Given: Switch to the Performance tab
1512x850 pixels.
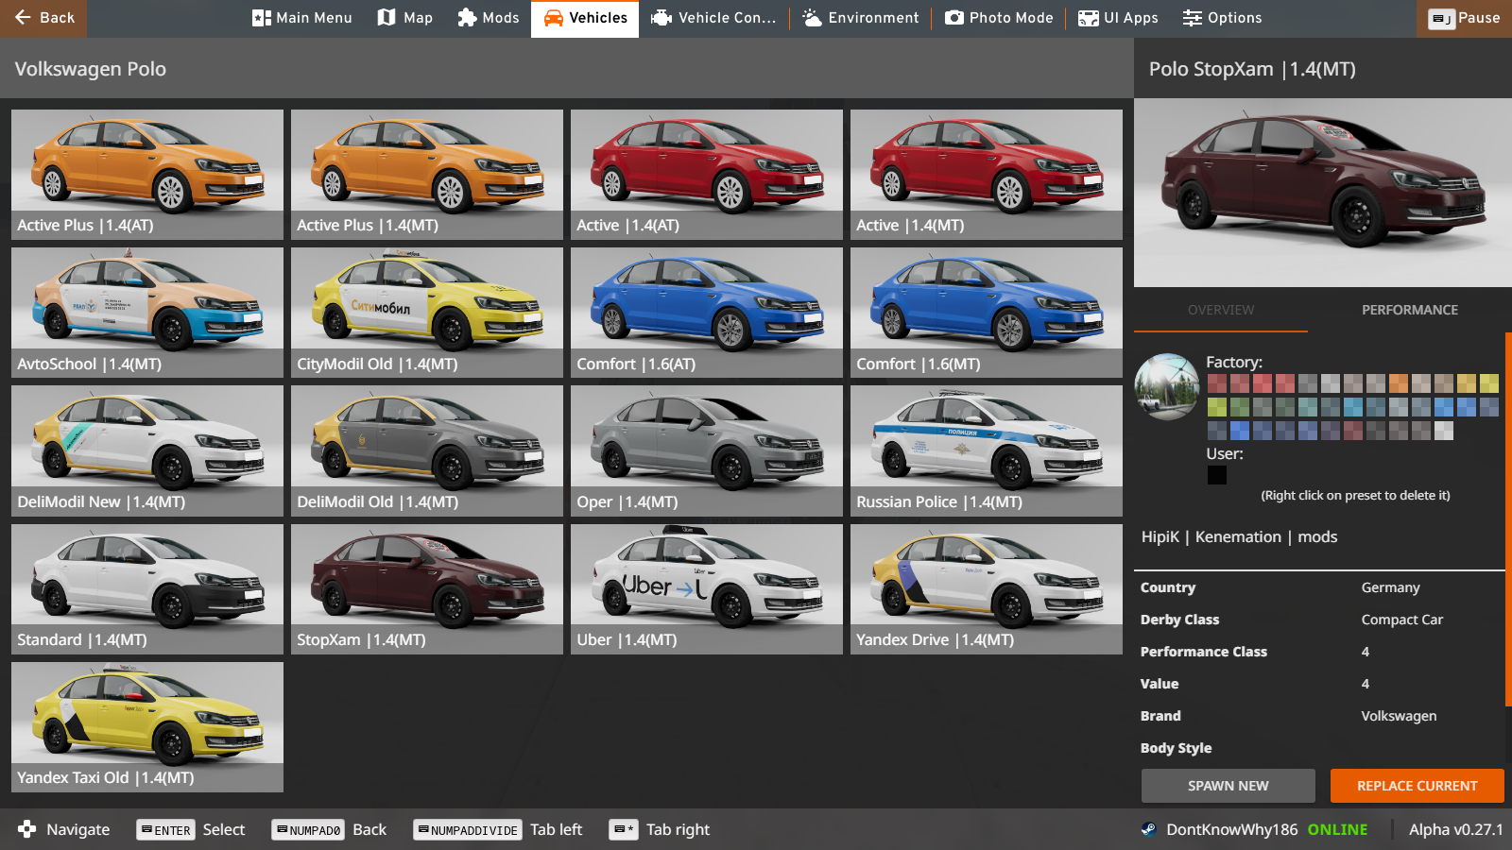Looking at the screenshot, I should click(1409, 310).
